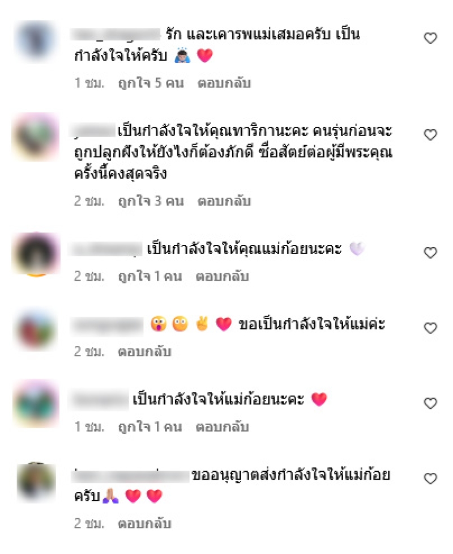Heart the 'เป็นกำลังใจให้แม่ก้อยนะคะ' red-heart comment
The width and height of the screenshot is (453, 554).
pyautogui.click(x=430, y=403)
